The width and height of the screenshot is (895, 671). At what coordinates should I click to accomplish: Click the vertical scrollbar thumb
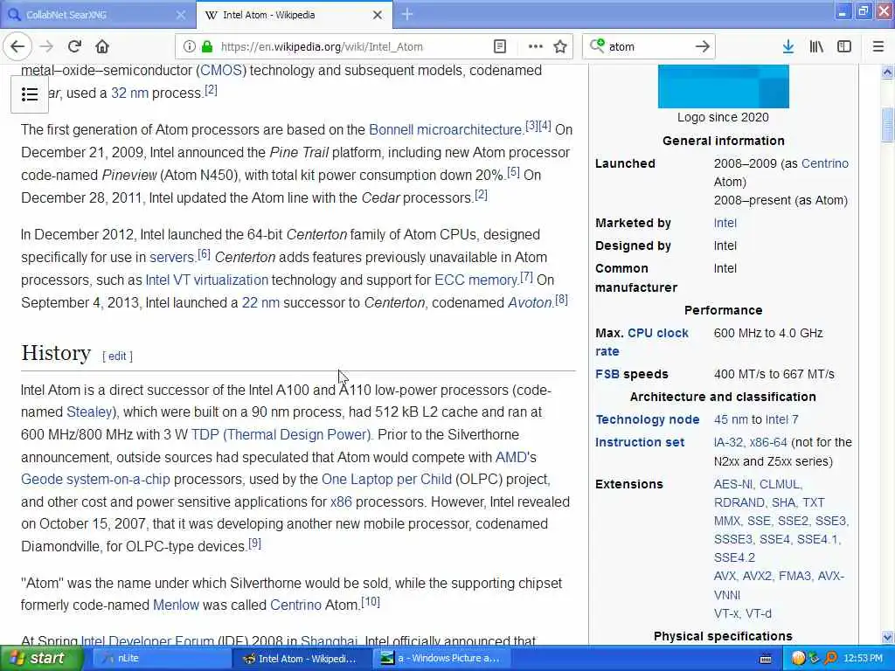pos(887,124)
